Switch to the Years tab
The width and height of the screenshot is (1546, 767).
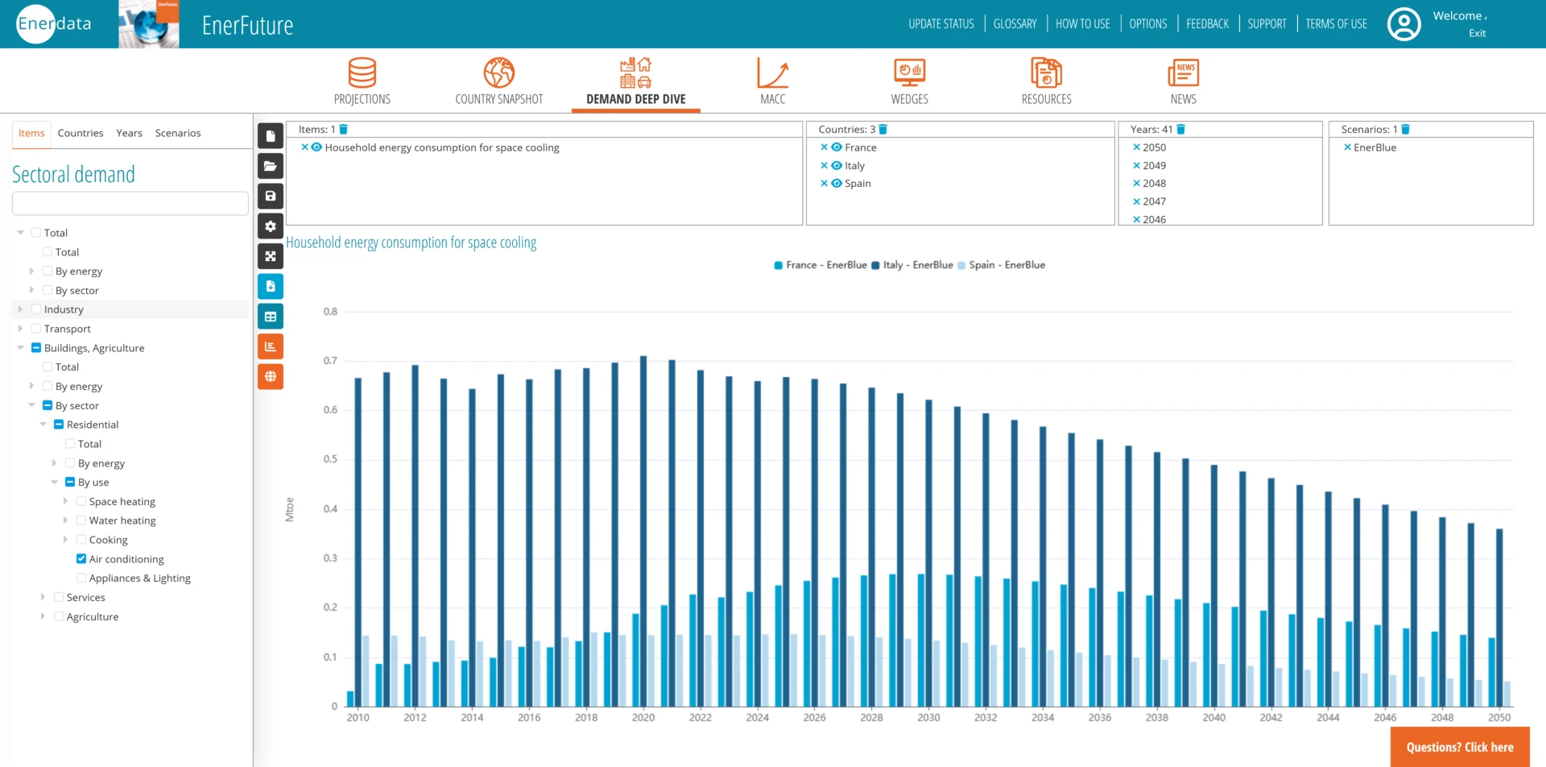(x=129, y=134)
